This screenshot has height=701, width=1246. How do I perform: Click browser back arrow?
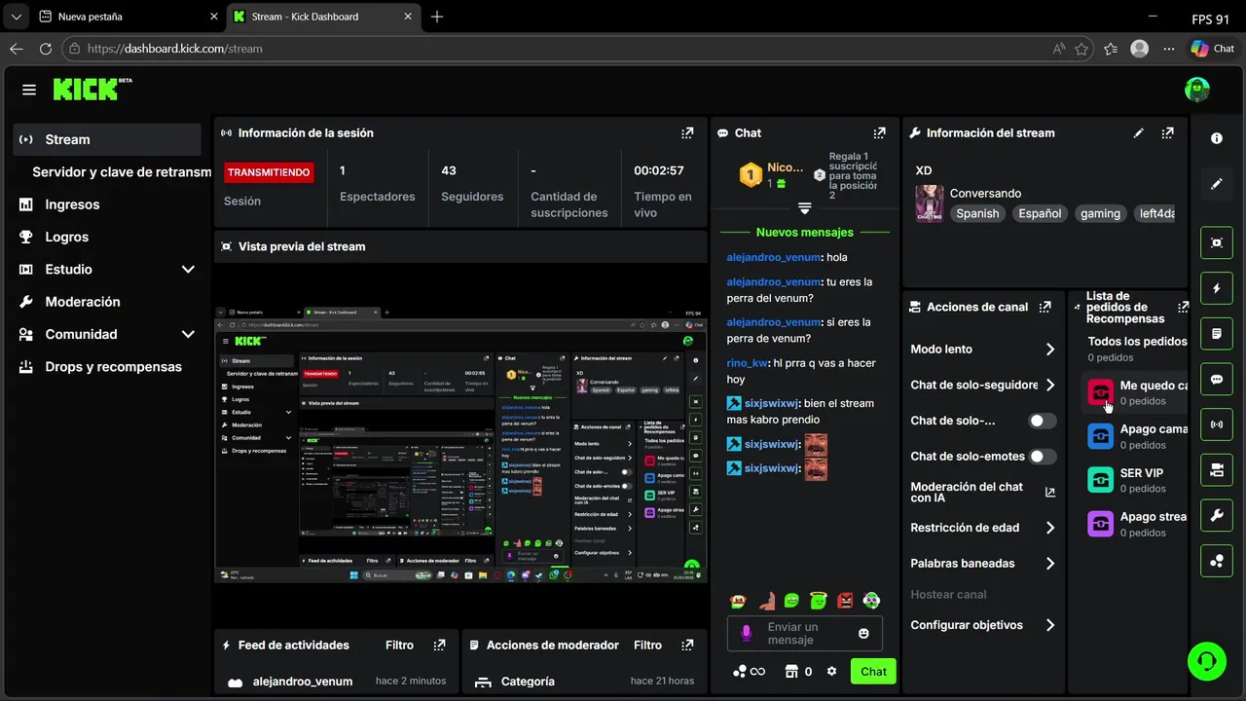coord(17,49)
